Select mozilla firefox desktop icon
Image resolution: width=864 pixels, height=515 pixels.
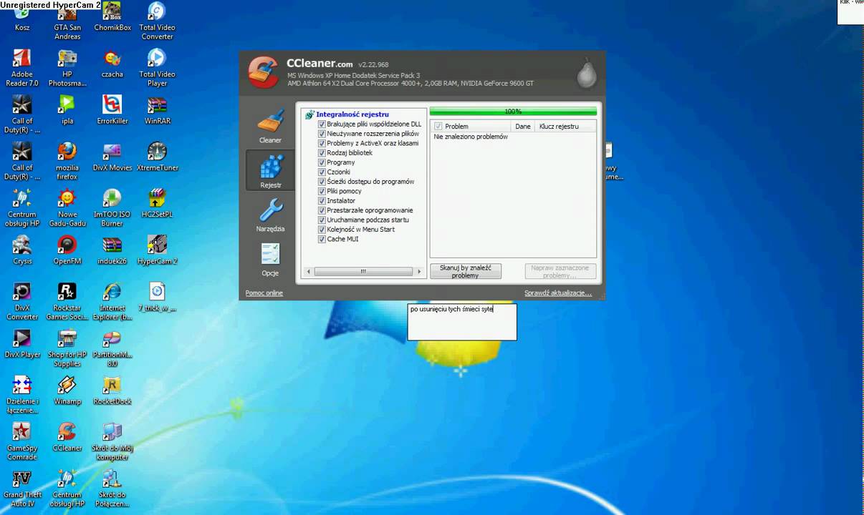67,161
